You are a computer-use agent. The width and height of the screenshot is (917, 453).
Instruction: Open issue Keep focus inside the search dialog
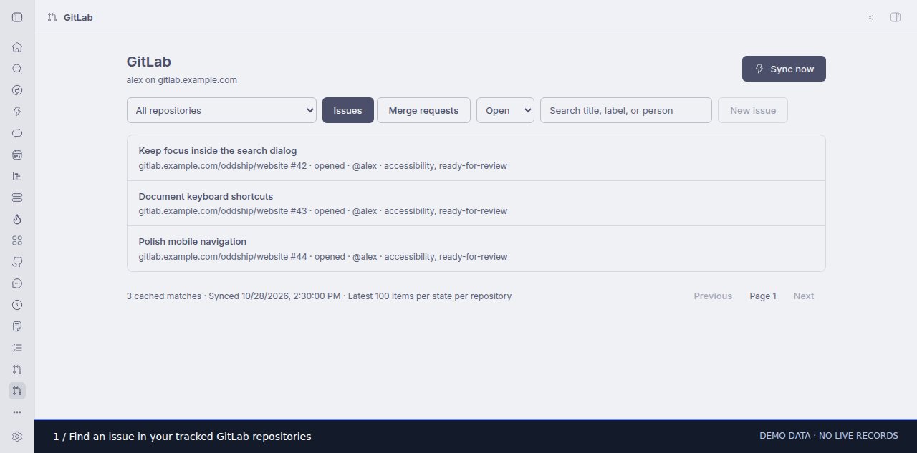476,158
